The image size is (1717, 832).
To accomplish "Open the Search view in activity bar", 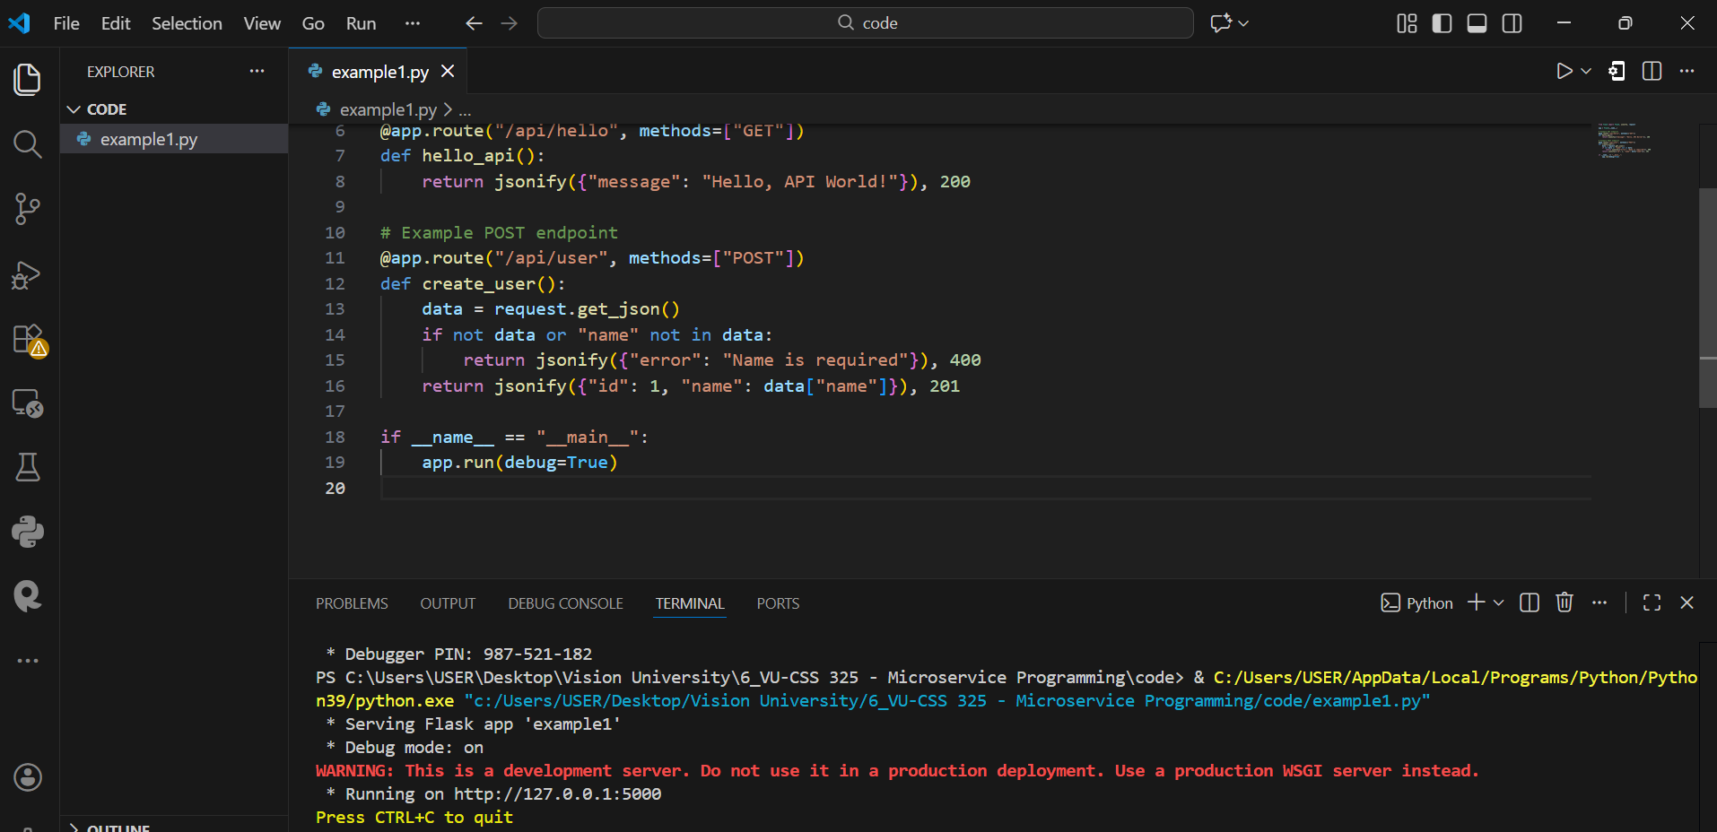I will (28, 144).
